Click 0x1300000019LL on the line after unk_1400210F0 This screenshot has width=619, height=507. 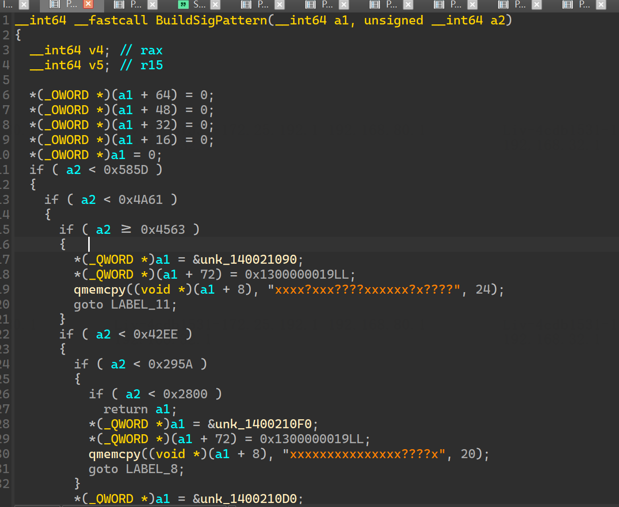(x=311, y=439)
